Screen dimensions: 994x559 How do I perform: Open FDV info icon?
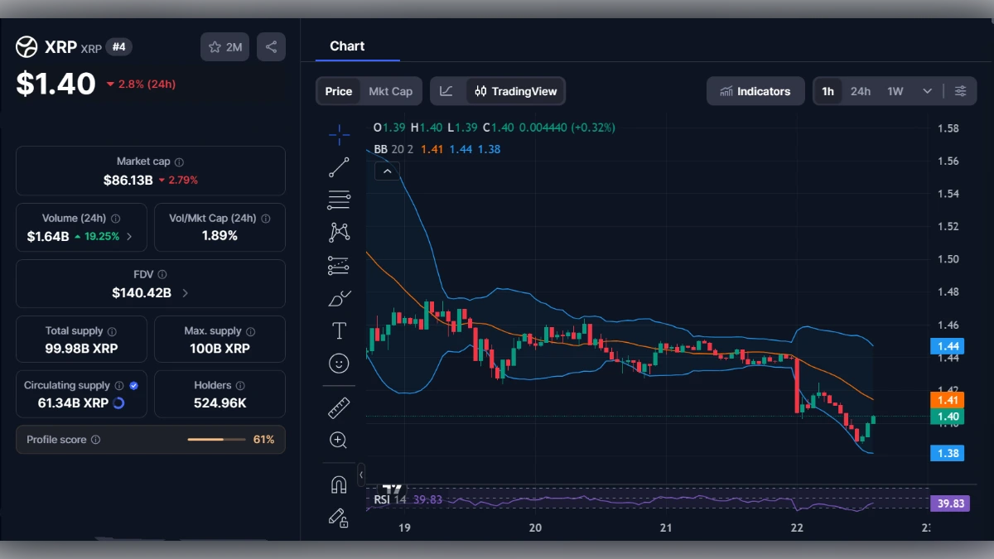(x=162, y=274)
